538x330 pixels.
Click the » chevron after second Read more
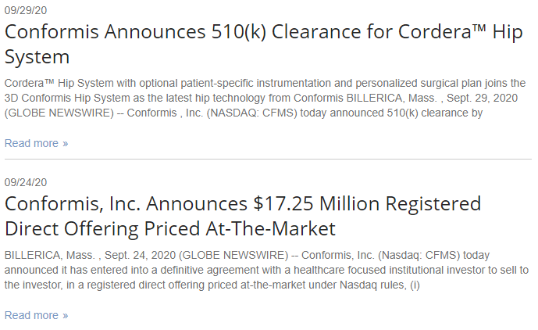pyautogui.click(x=65, y=316)
